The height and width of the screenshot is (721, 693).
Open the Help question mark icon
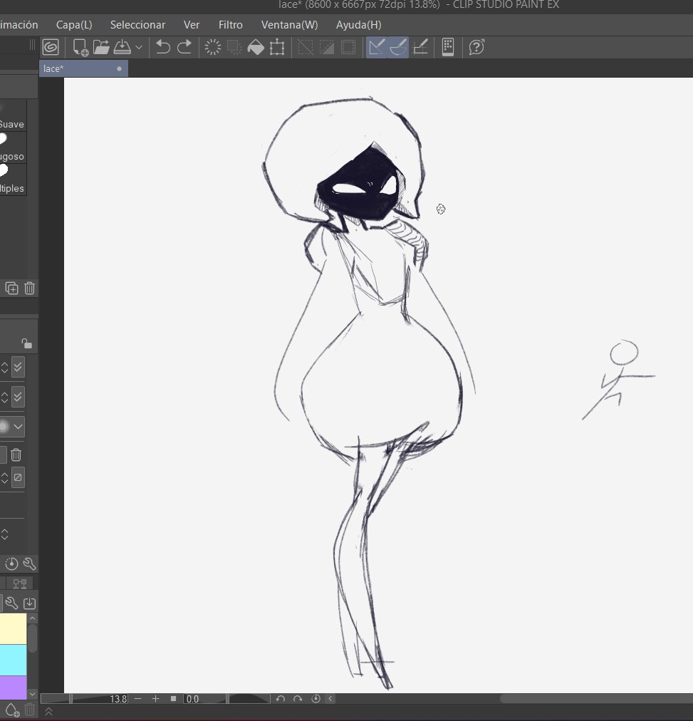pos(476,47)
